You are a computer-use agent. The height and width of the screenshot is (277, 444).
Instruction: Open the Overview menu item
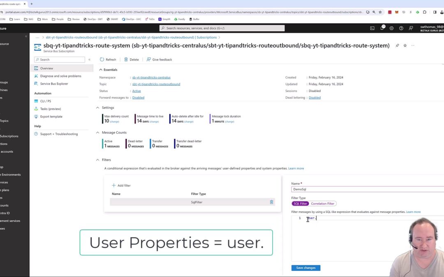[x=62, y=69]
